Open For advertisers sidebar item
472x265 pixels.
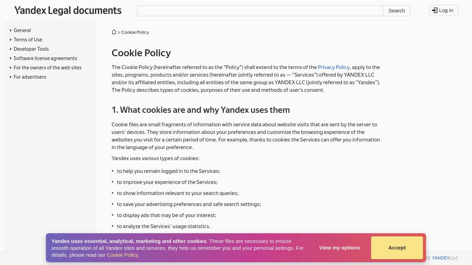30,77
